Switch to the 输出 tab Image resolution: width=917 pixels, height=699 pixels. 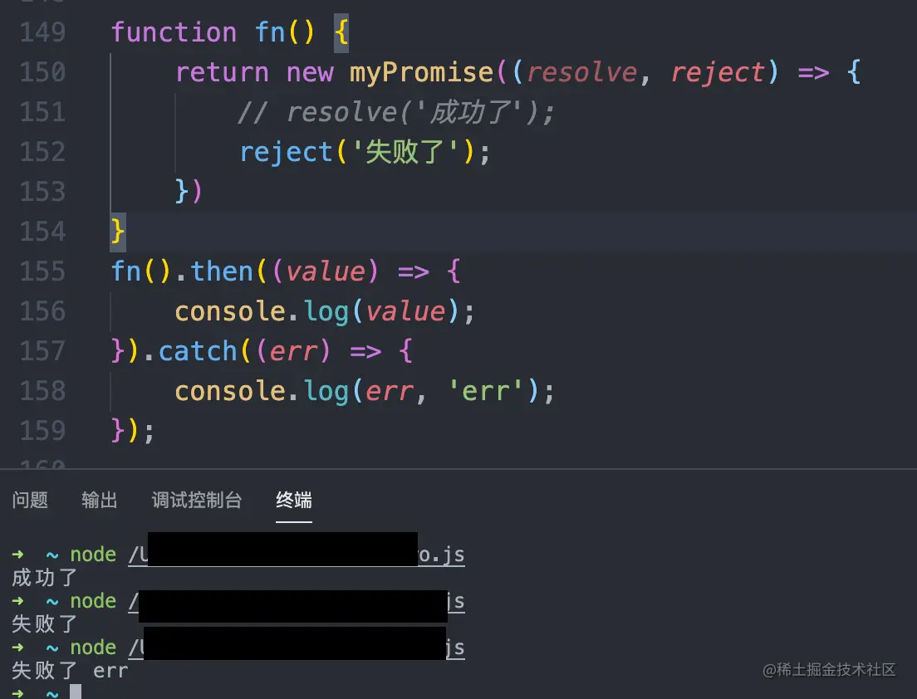pyautogui.click(x=100, y=501)
